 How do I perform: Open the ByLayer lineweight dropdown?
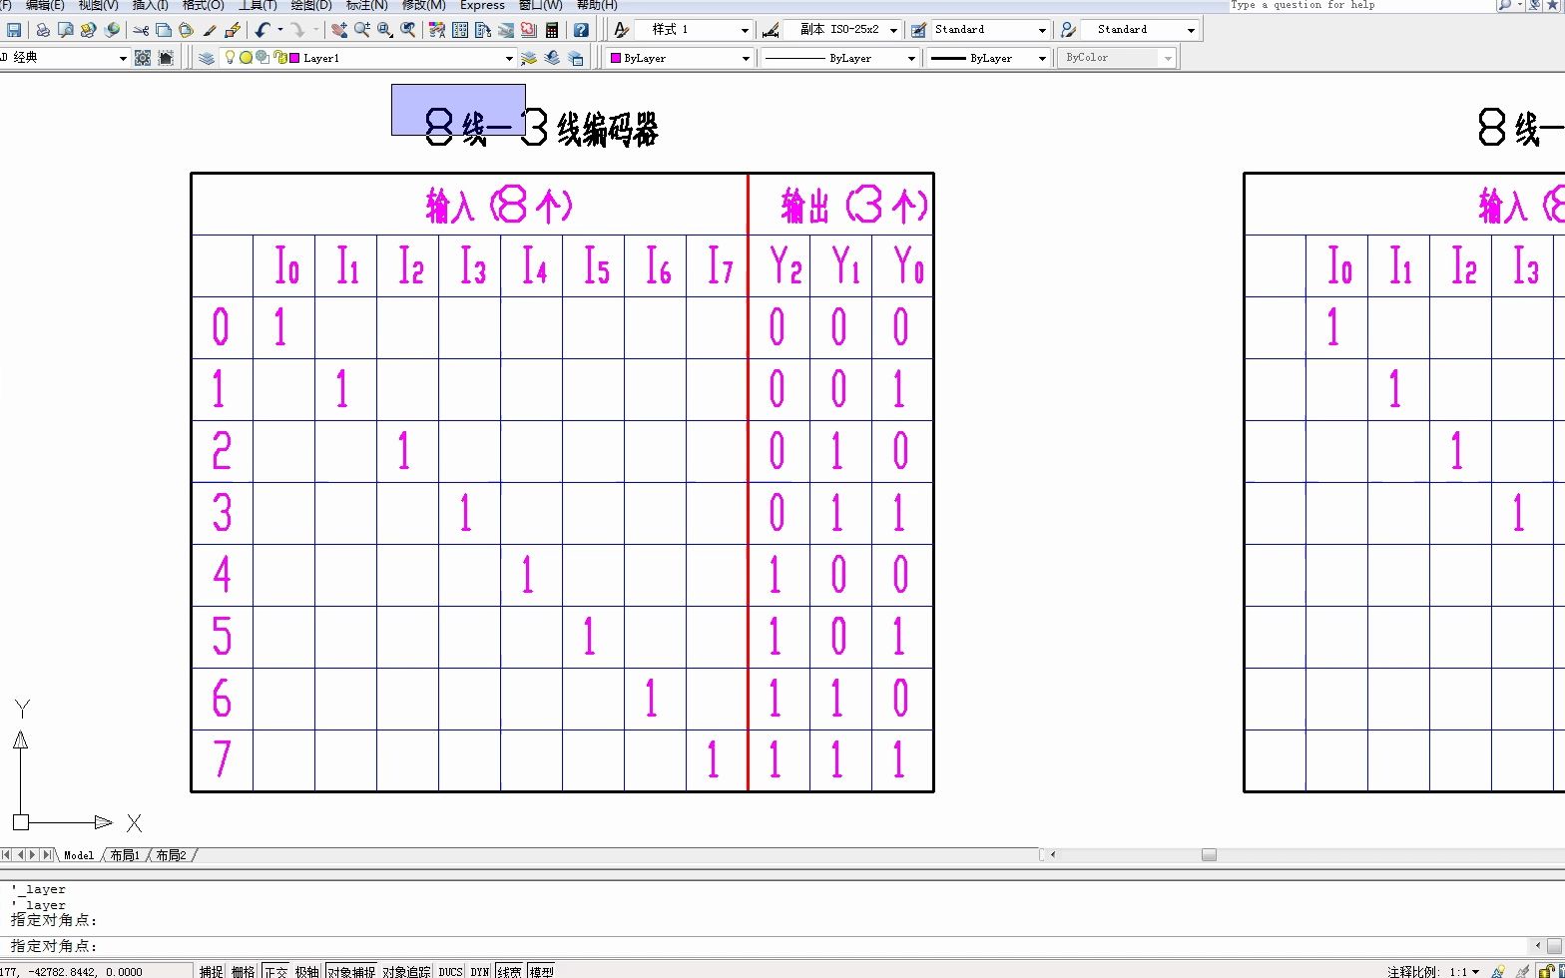(x=1042, y=58)
